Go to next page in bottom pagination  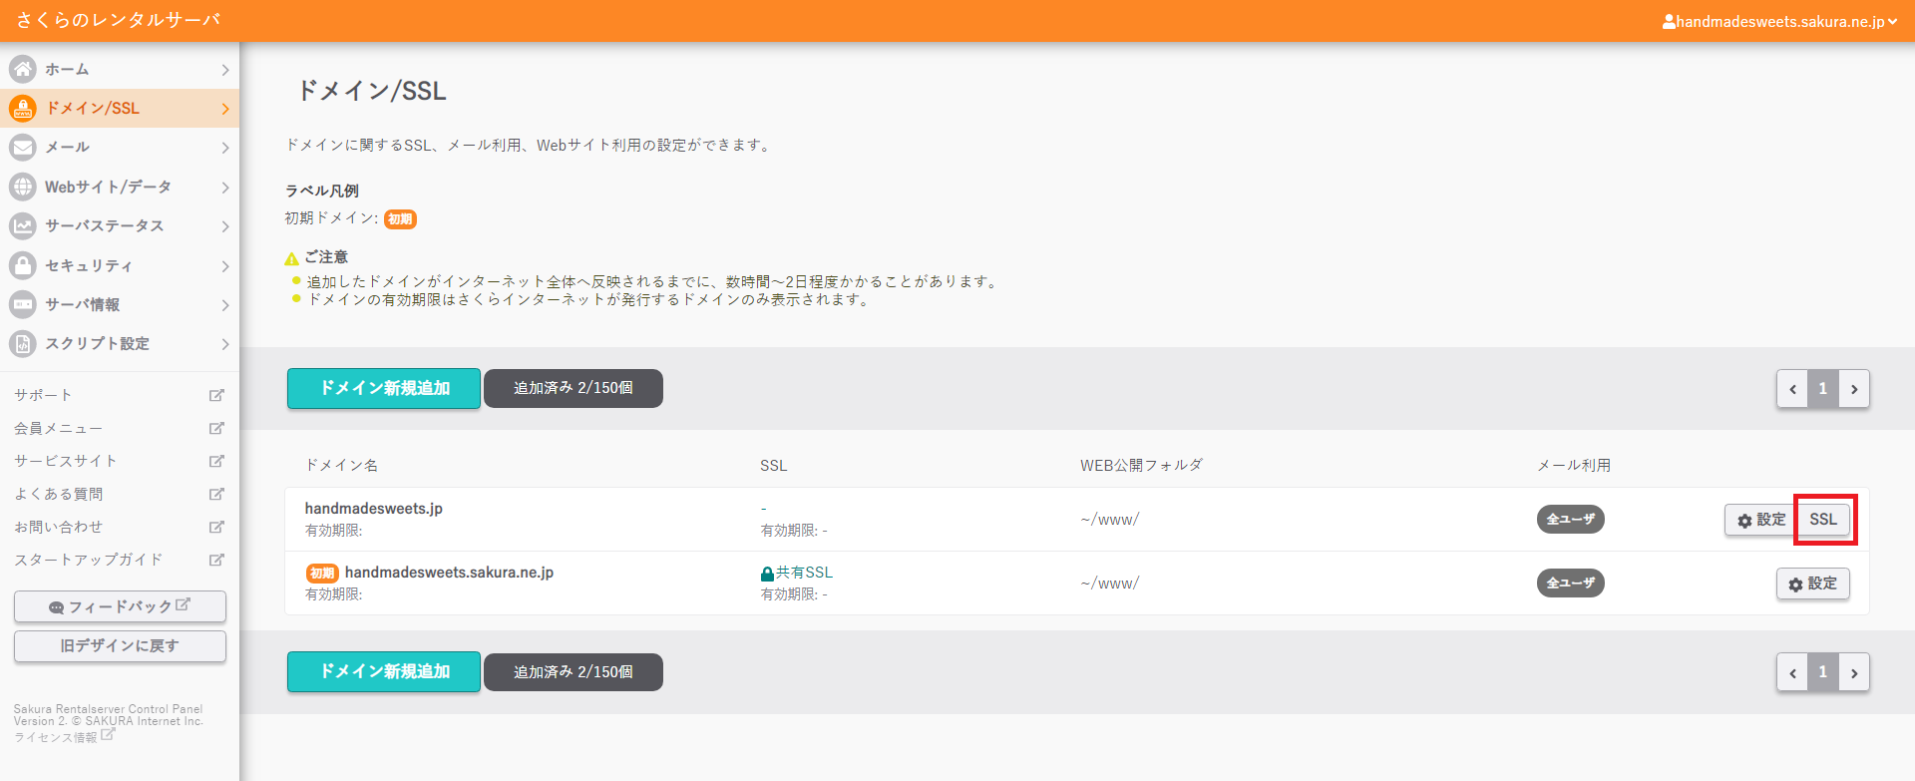[x=1854, y=672]
